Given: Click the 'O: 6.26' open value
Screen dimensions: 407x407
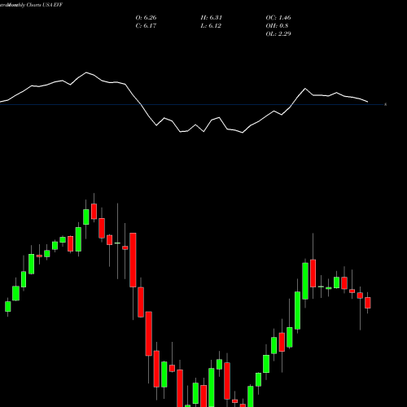Looking at the screenshot, I should coord(146,18).
